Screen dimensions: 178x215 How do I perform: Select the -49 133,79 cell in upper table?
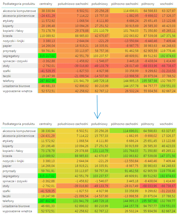(100, 66)
